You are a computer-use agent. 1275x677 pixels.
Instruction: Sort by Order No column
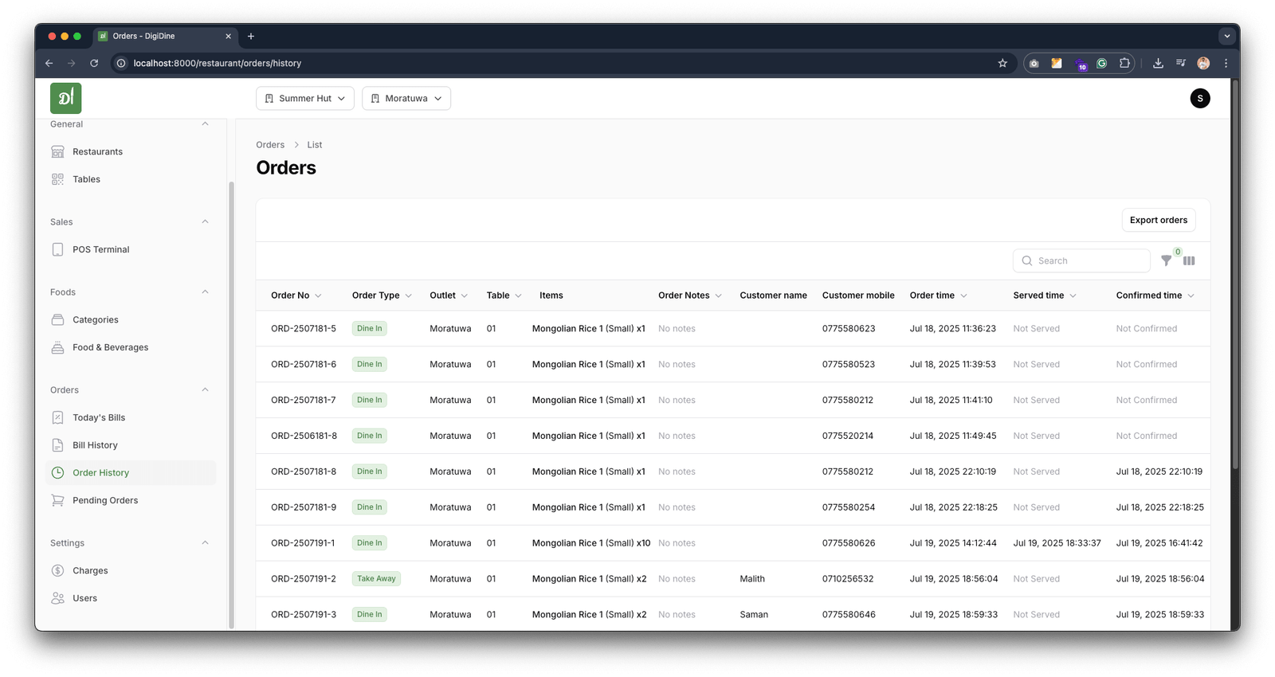pyautogui.click(x=296, y=295)
